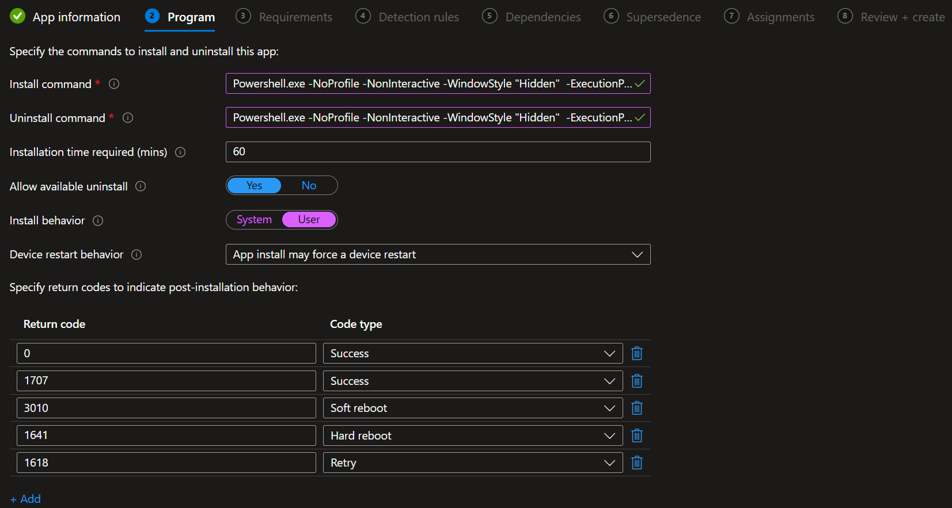Click + Add to add a return code

25,499
